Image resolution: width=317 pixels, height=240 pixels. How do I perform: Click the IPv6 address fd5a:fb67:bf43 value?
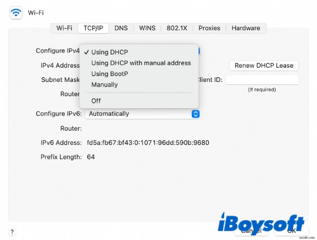coord(148,143)
